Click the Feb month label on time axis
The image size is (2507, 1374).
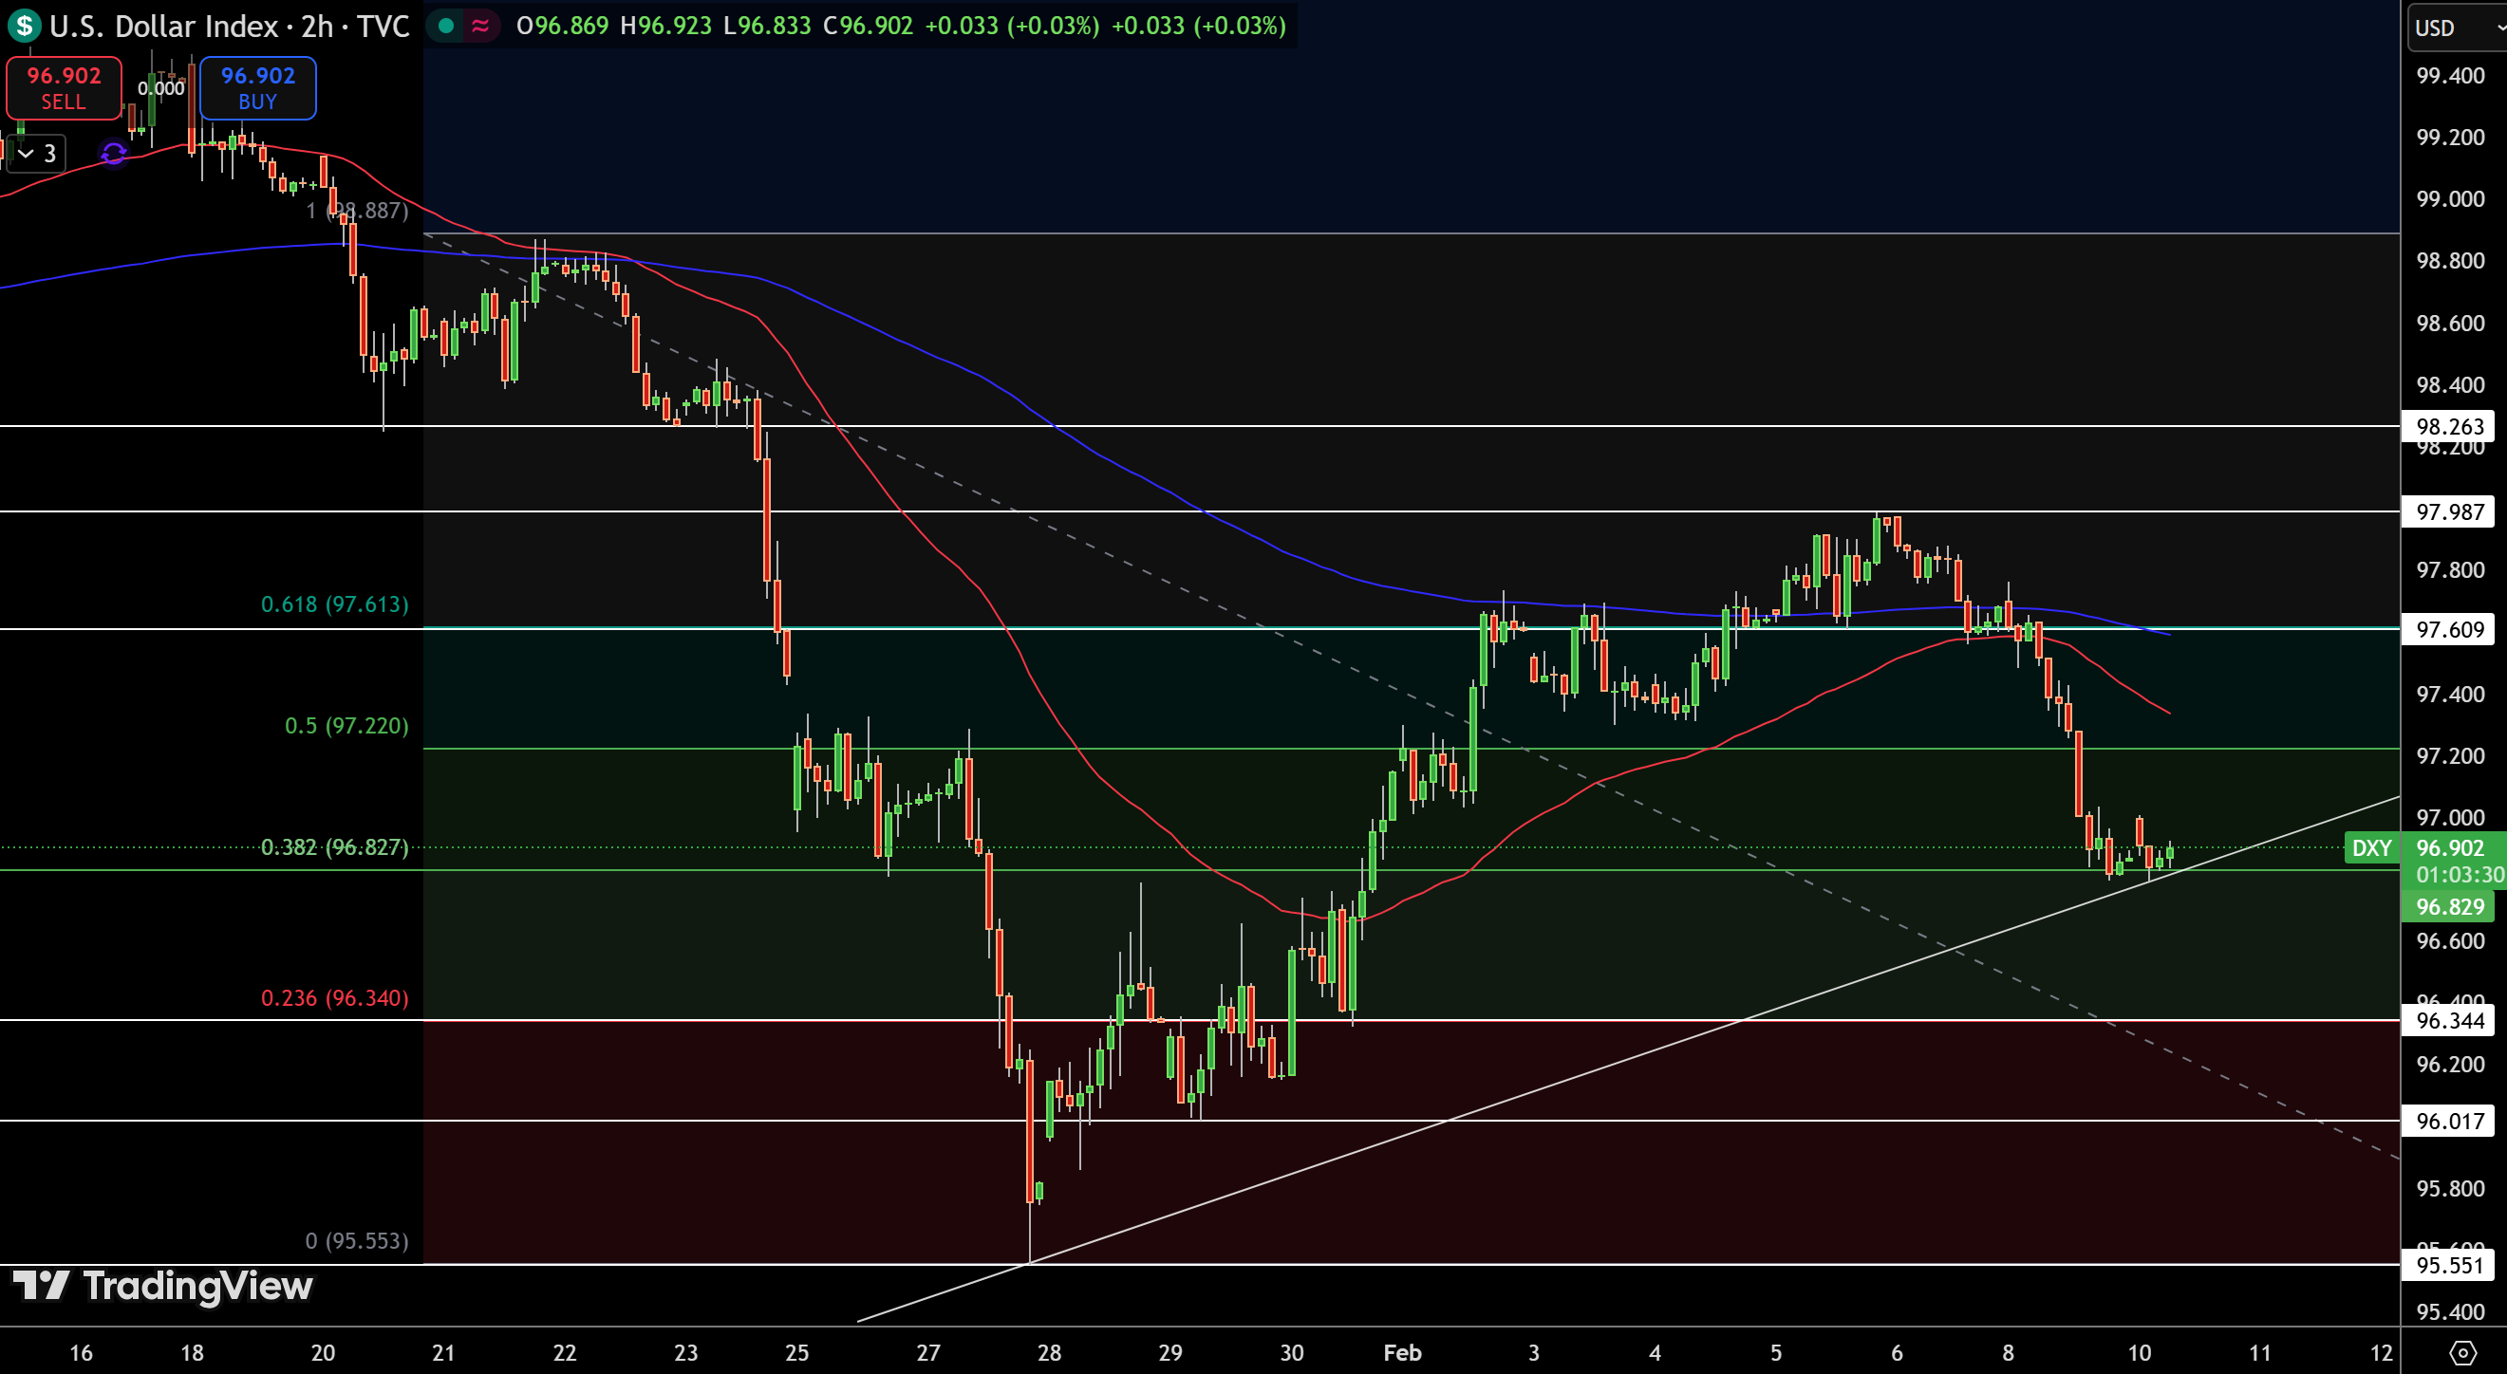1402,1352
